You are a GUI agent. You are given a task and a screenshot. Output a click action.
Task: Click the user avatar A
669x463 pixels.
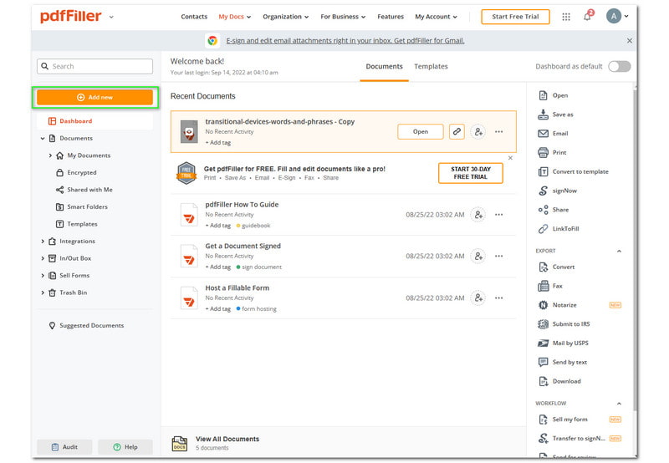click(x=614, y=16)
